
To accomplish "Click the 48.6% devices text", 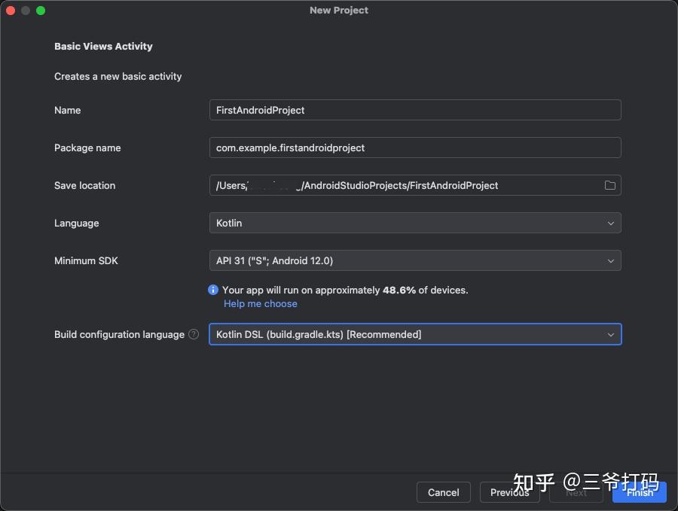I will [345, 290].
